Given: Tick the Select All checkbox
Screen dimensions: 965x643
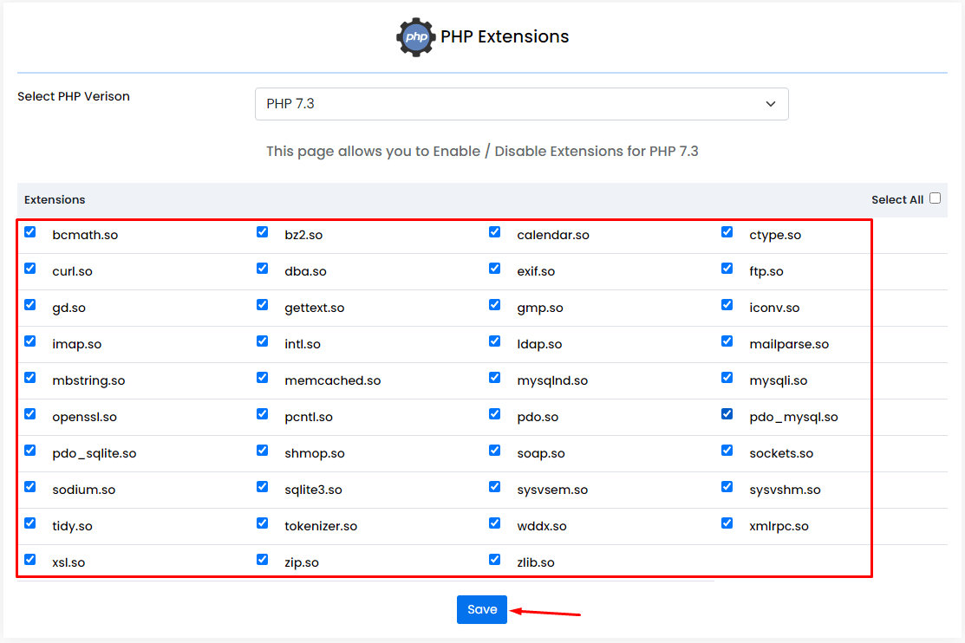Looking at the screenshot, I should tap(935, 198).
